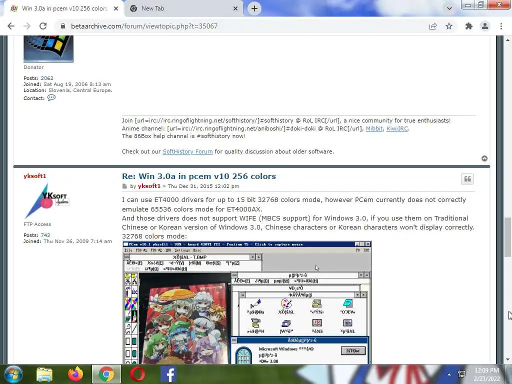Open the Facebook taskbar shortcut

169,374
